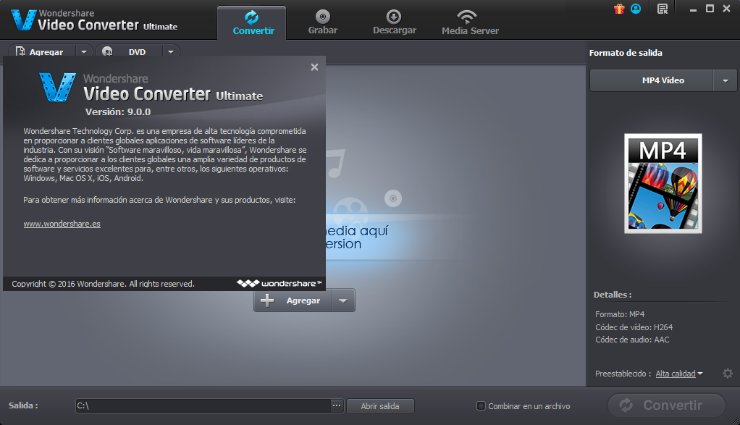
Task: Switch to the Convertir tab
Action: point(251,23)
